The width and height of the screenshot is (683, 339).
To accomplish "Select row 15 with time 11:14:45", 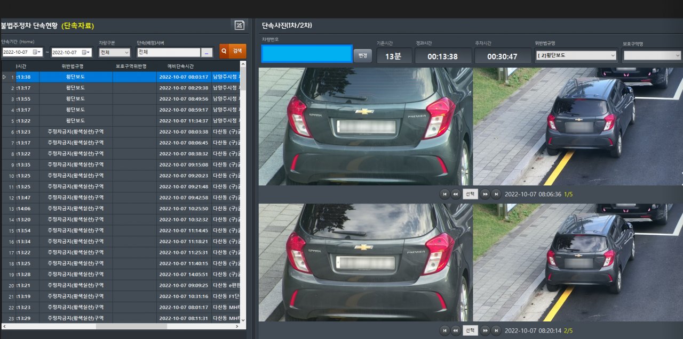I will 120,230.
